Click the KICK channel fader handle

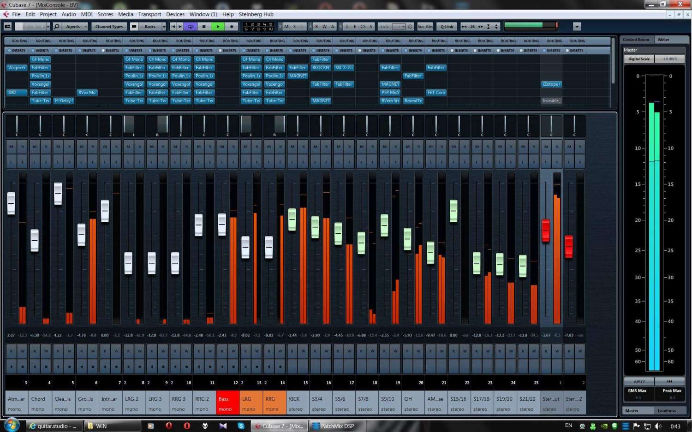click(x=292, y=219)
